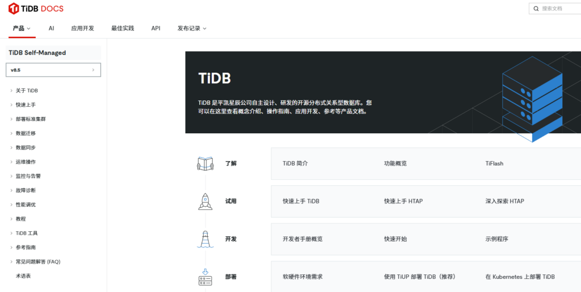Click the TiDB Self-Managed sidebar heading

[53, 53]
